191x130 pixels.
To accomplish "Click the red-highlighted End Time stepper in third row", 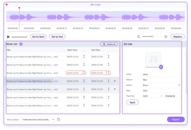I will (x=109, y=73).
